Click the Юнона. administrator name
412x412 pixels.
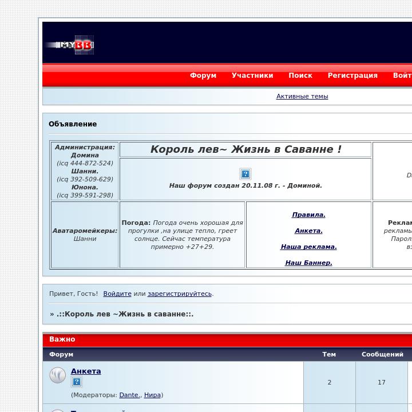pyautogui.click(x=85, y=187)
